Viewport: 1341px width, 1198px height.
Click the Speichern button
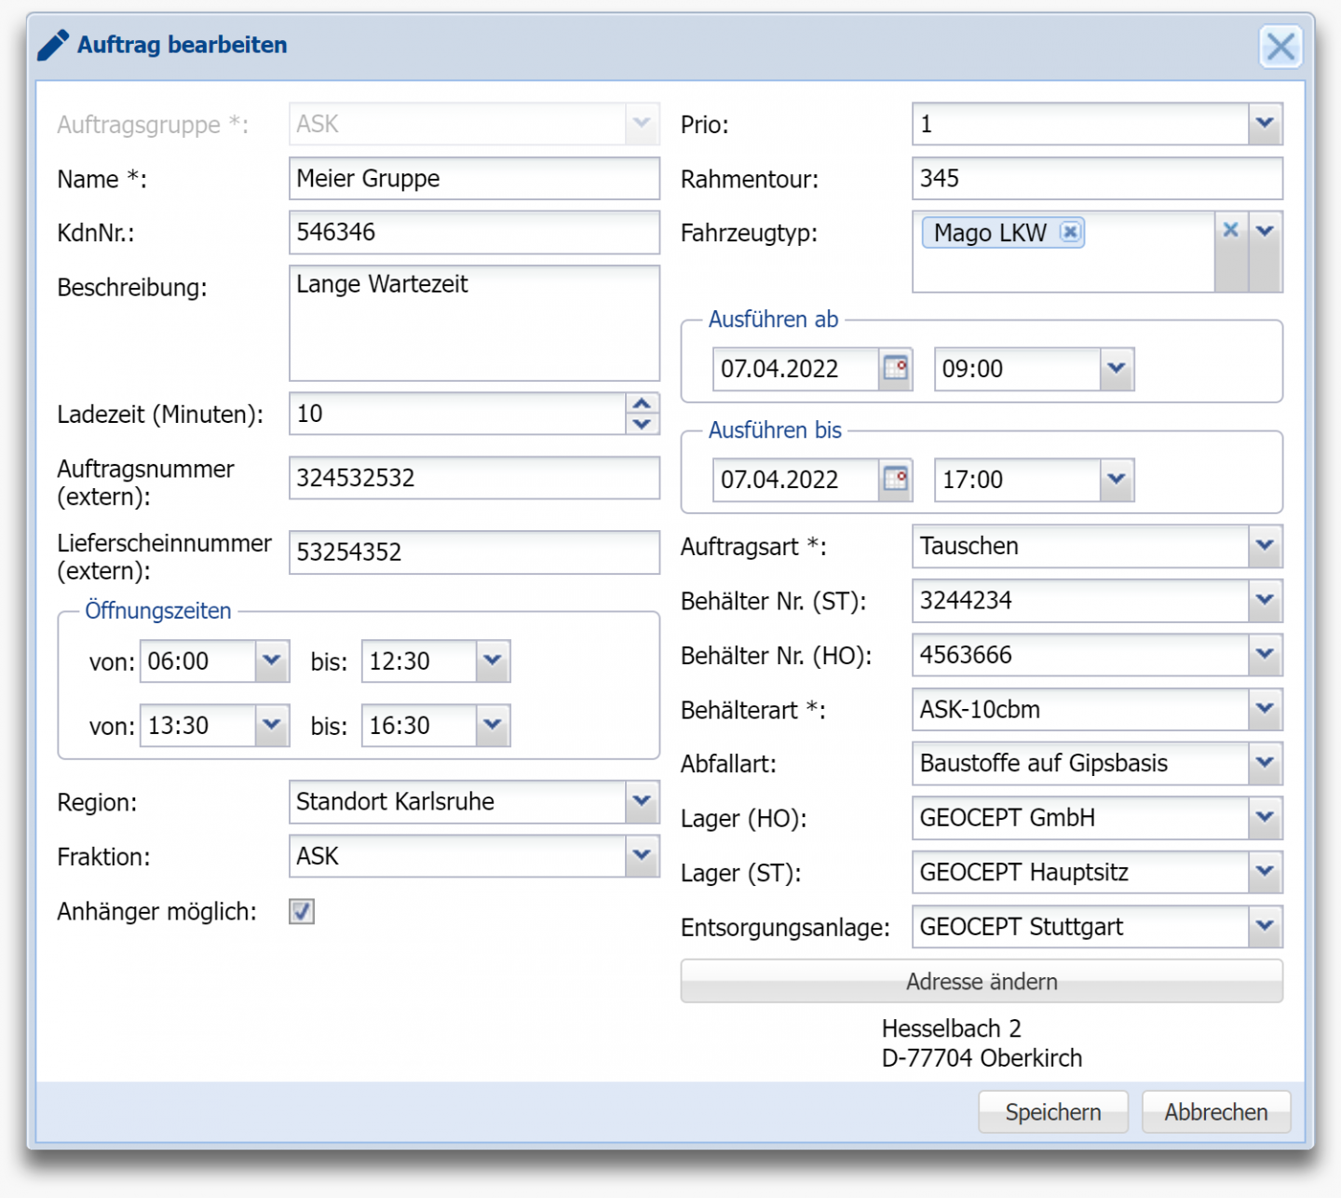click(1052, 1111)
